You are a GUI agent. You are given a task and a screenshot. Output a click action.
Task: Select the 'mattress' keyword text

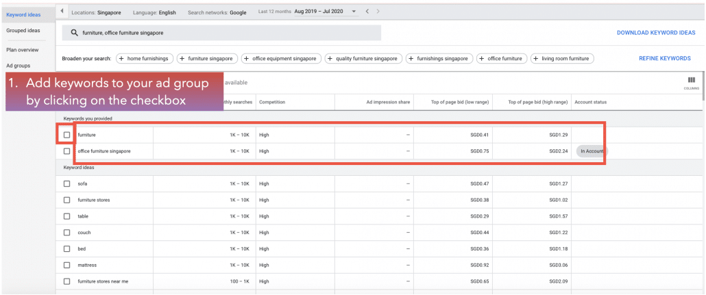click(87, 265)
